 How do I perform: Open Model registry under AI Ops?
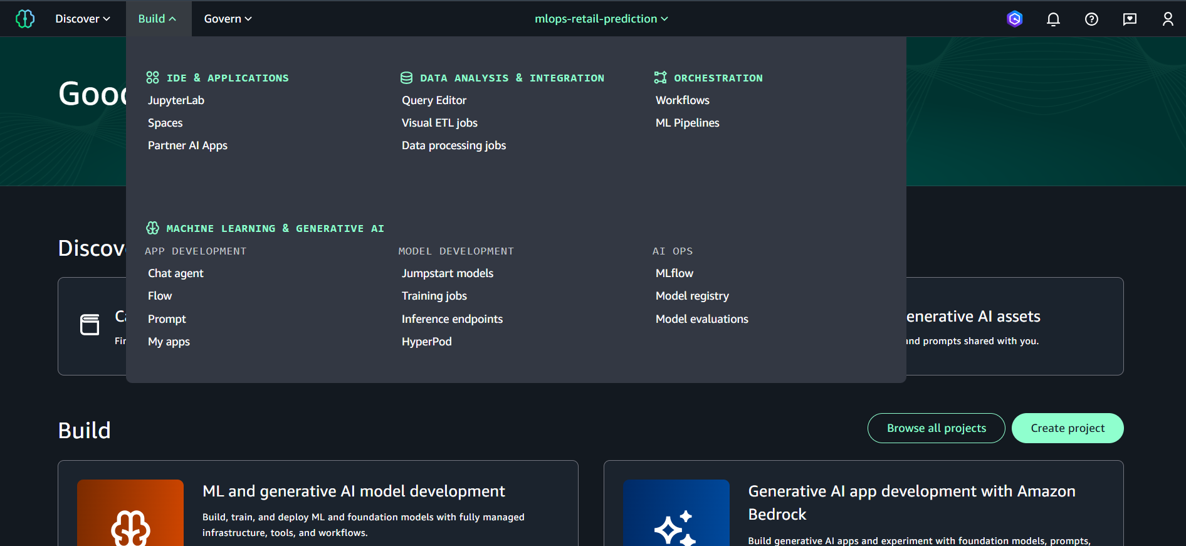pyautogui.click(x=692, y=296)
